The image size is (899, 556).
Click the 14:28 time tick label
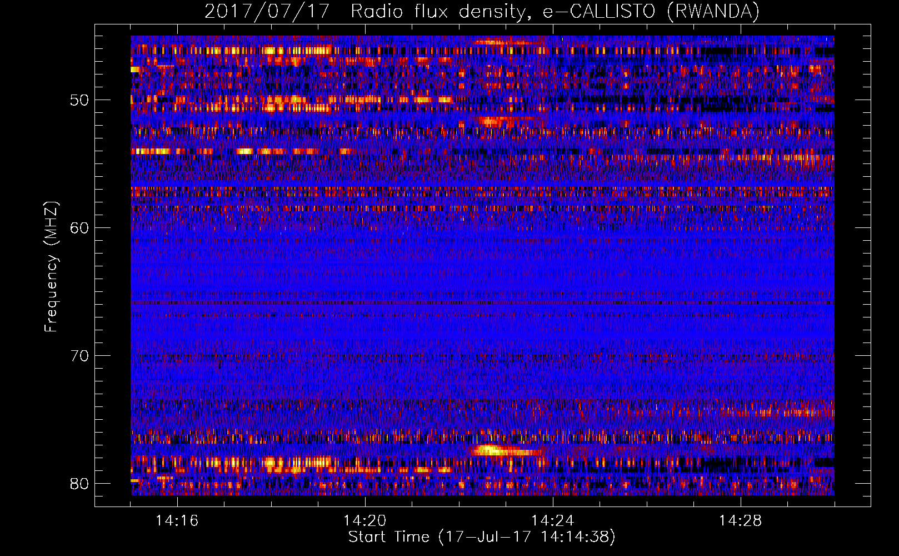(740, 520)
